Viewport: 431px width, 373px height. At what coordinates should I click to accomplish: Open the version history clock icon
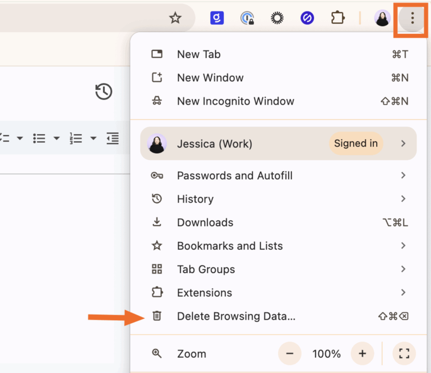(104, 91)
